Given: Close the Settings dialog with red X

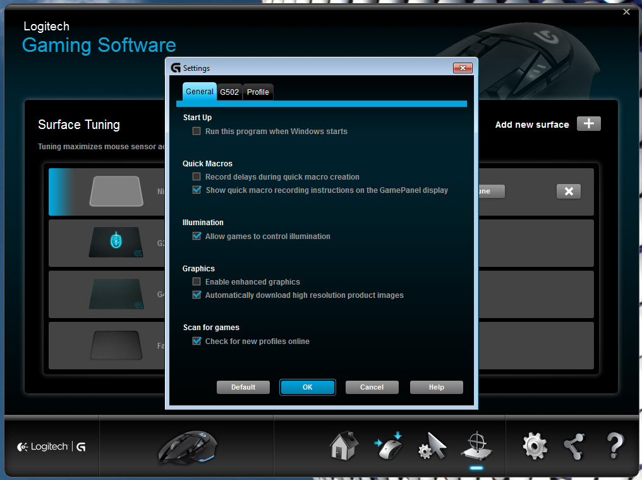Looking at the screenshot, I should coord(463,68).
